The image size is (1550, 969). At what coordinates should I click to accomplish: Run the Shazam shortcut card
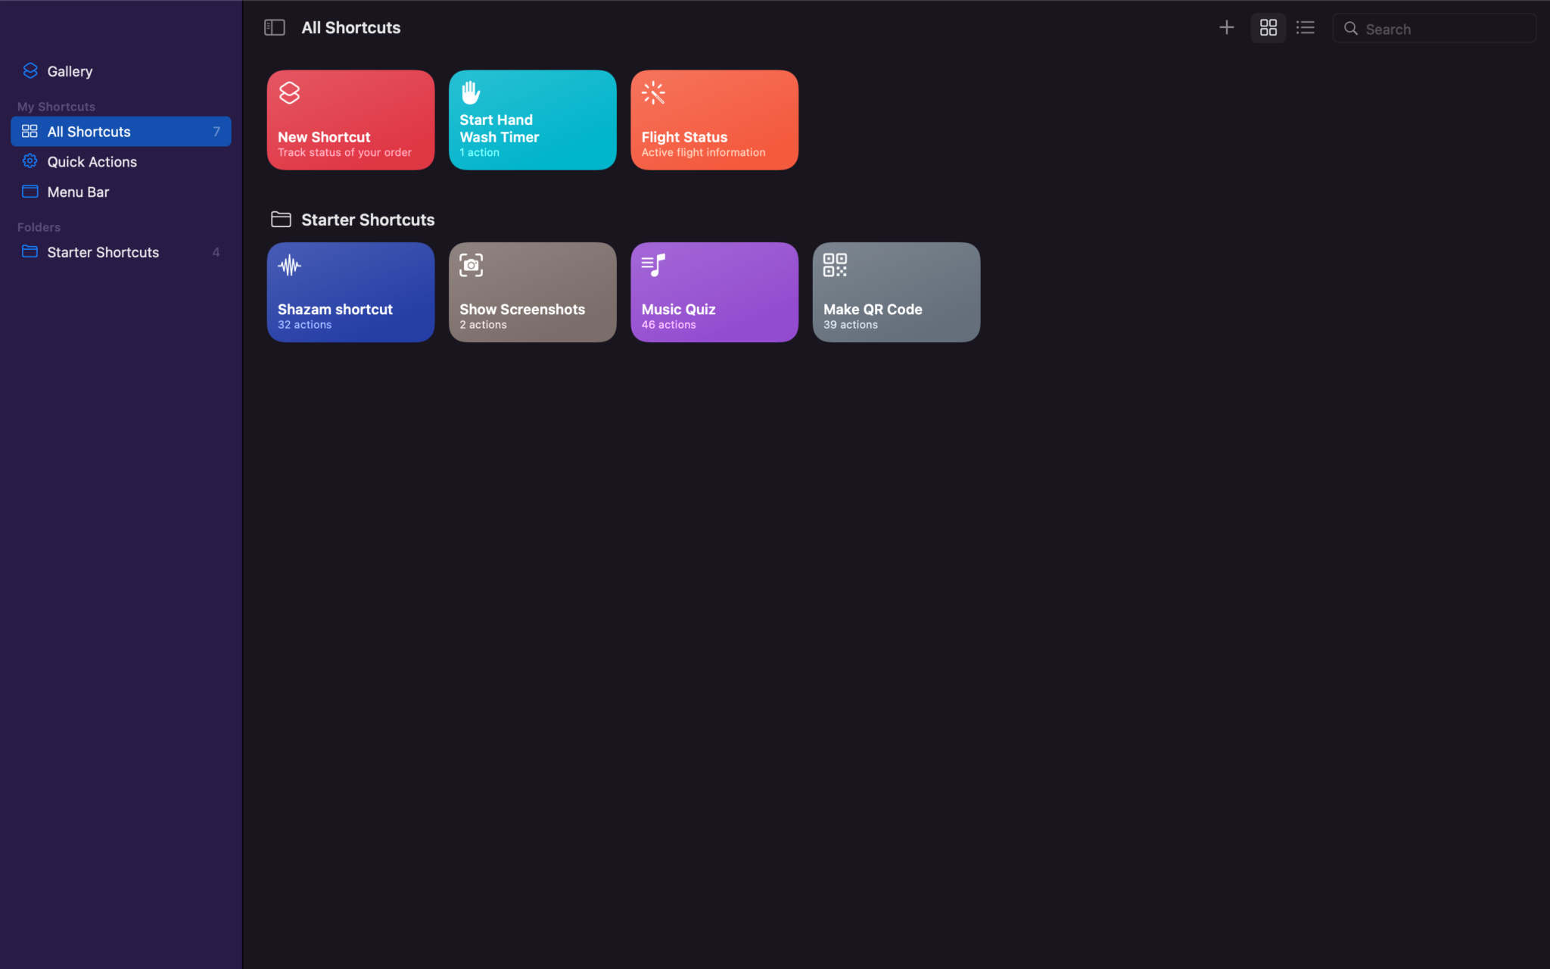[350, 292]
